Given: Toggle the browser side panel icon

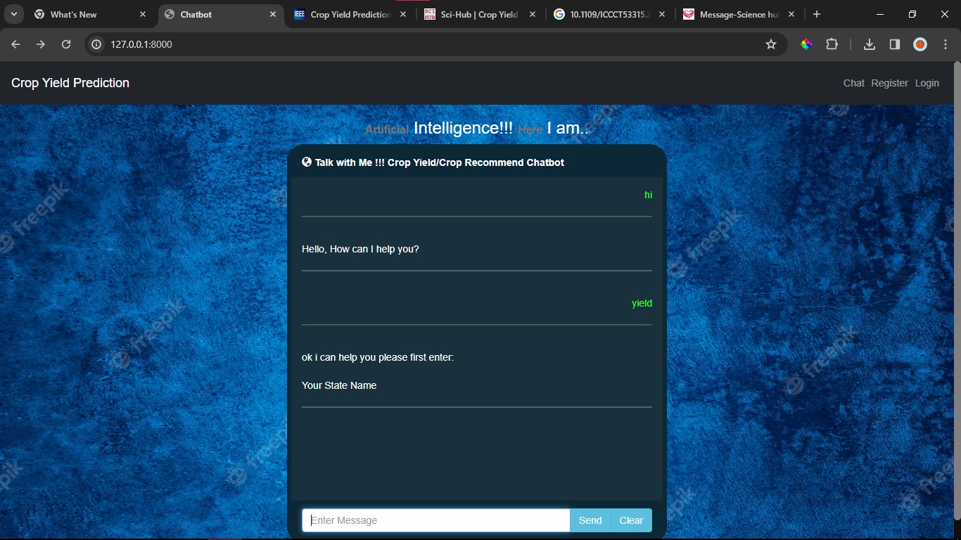Looking at the screenshot, I should (x=894, y=44).
